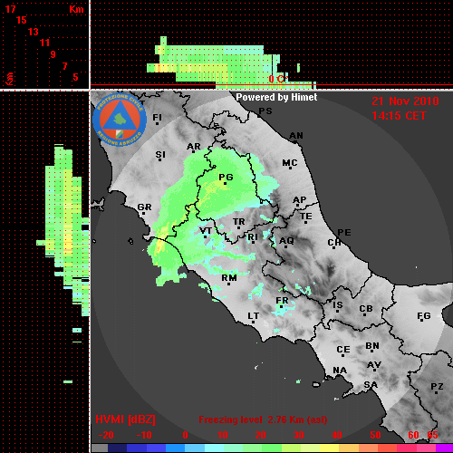Pick the PE city label
Image resolution: width=453 pixels, height=453 pixels.
(344, 233)
